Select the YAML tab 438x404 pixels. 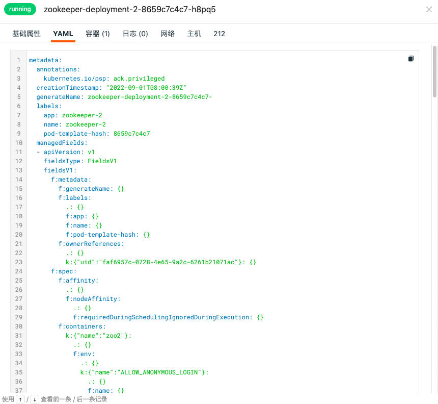[63, 34]
